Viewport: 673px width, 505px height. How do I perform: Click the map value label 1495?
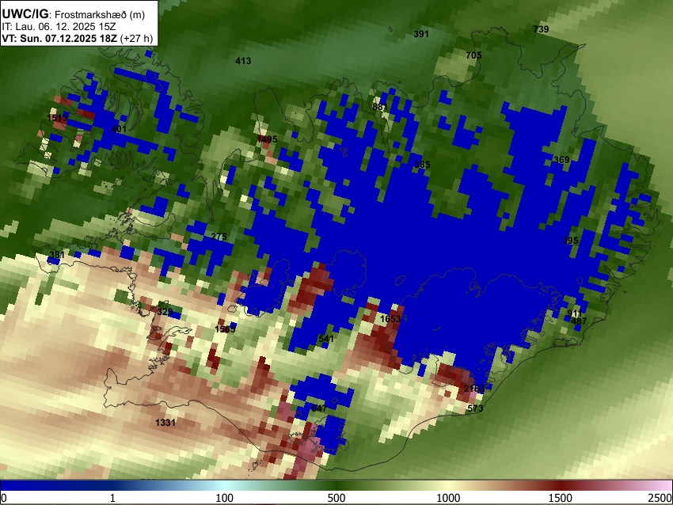pos(267,139)
